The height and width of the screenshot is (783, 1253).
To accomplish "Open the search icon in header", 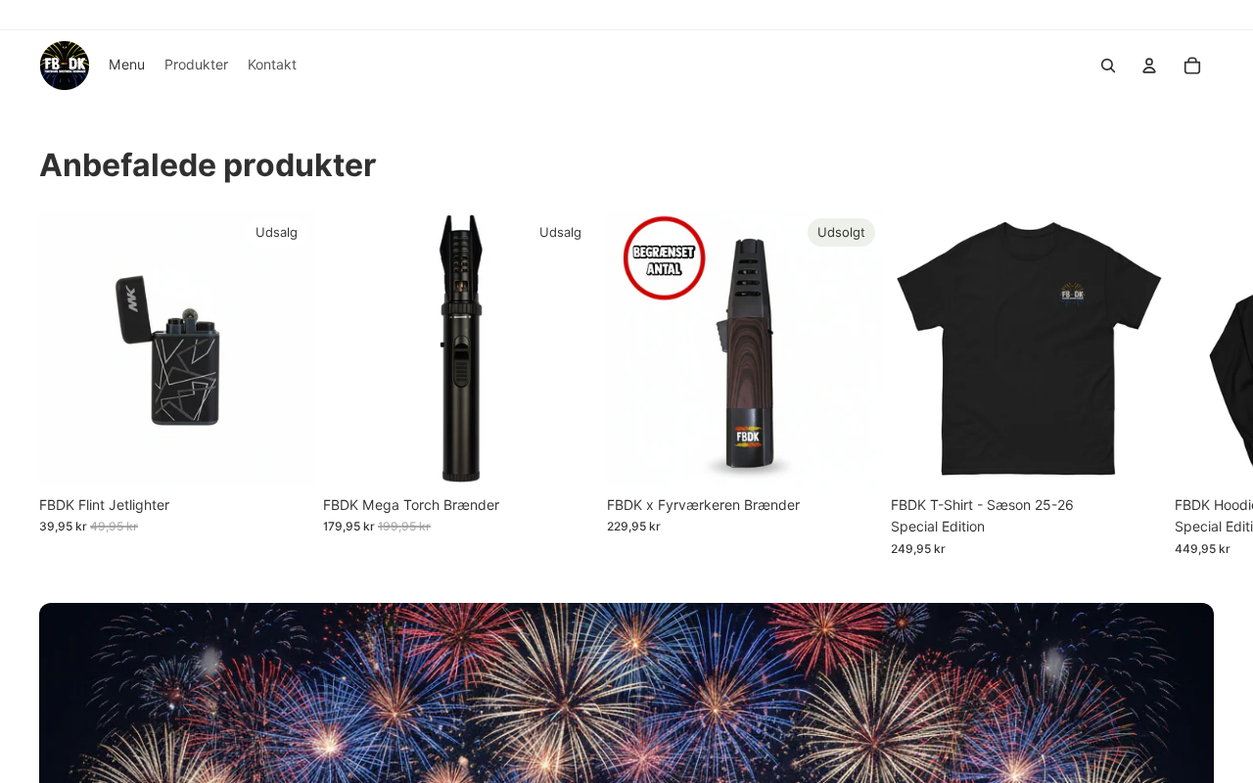I will [x=1108, y=66].
